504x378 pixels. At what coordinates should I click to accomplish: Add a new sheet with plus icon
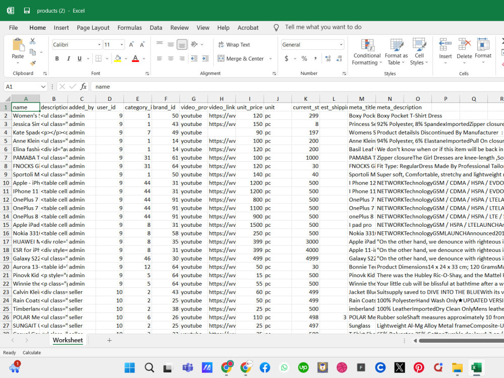[109, 340]
